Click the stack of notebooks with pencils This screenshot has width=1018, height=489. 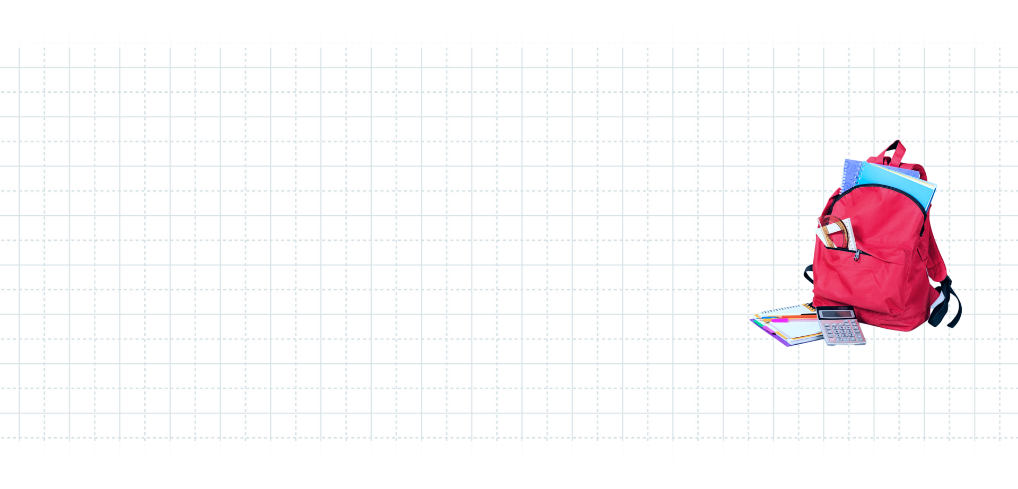786,325
